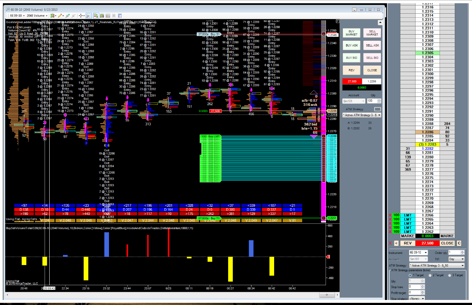
Task: Open the 2048 Volume interval dropdown
Action: point(37,16)
